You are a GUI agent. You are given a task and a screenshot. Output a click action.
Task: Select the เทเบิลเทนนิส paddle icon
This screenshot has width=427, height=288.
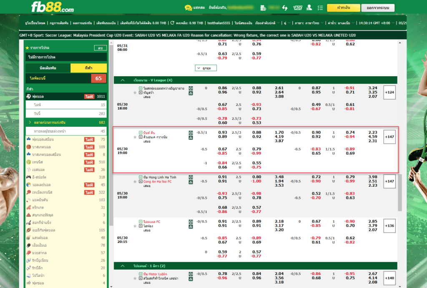tap(29, 192)
